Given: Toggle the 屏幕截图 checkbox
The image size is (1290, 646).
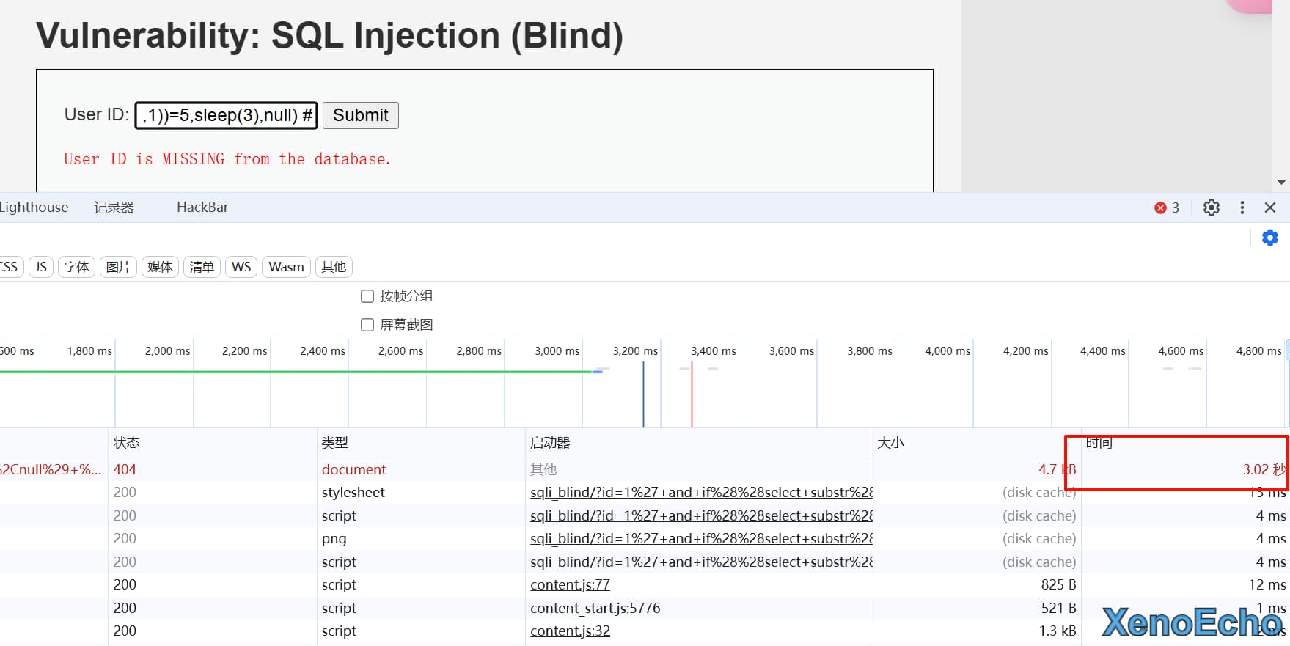Looking at the screenshot, I should point(367,325).
